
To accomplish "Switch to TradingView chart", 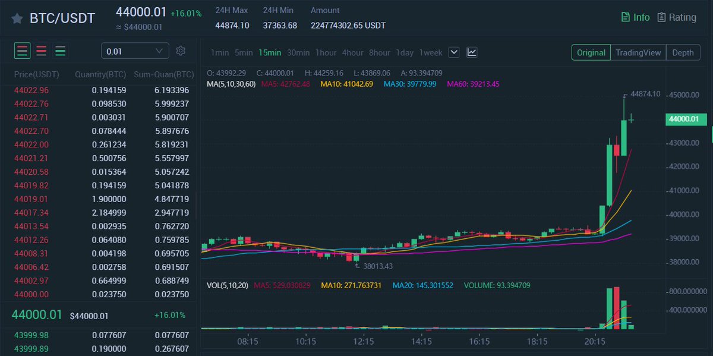I will 638,52.
